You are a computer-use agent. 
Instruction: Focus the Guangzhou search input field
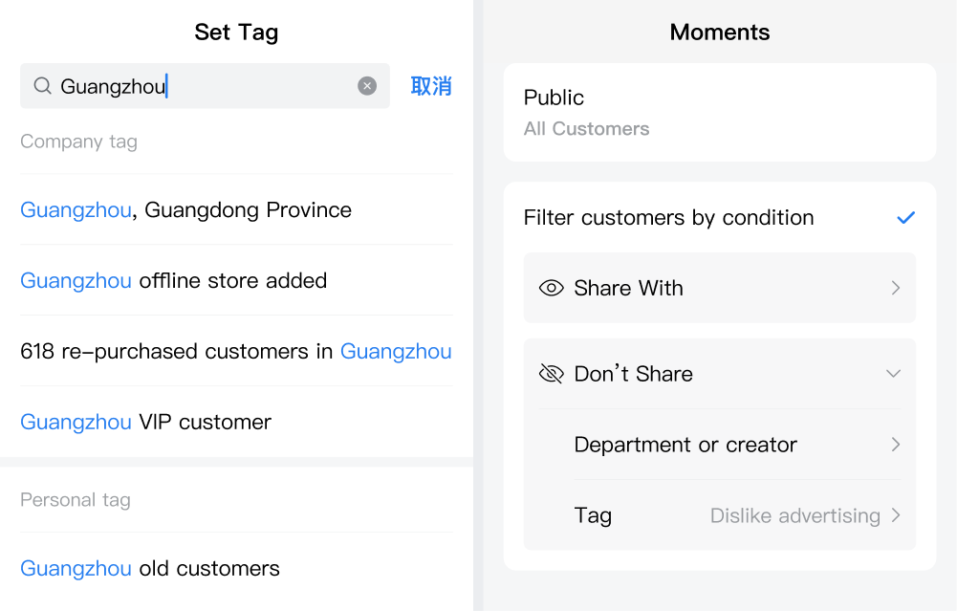pos(205,86)
